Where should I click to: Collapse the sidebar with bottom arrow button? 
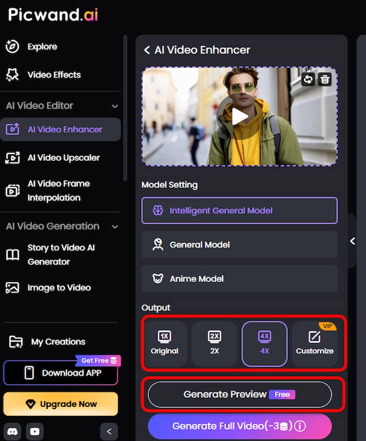(x=109, y=431)
